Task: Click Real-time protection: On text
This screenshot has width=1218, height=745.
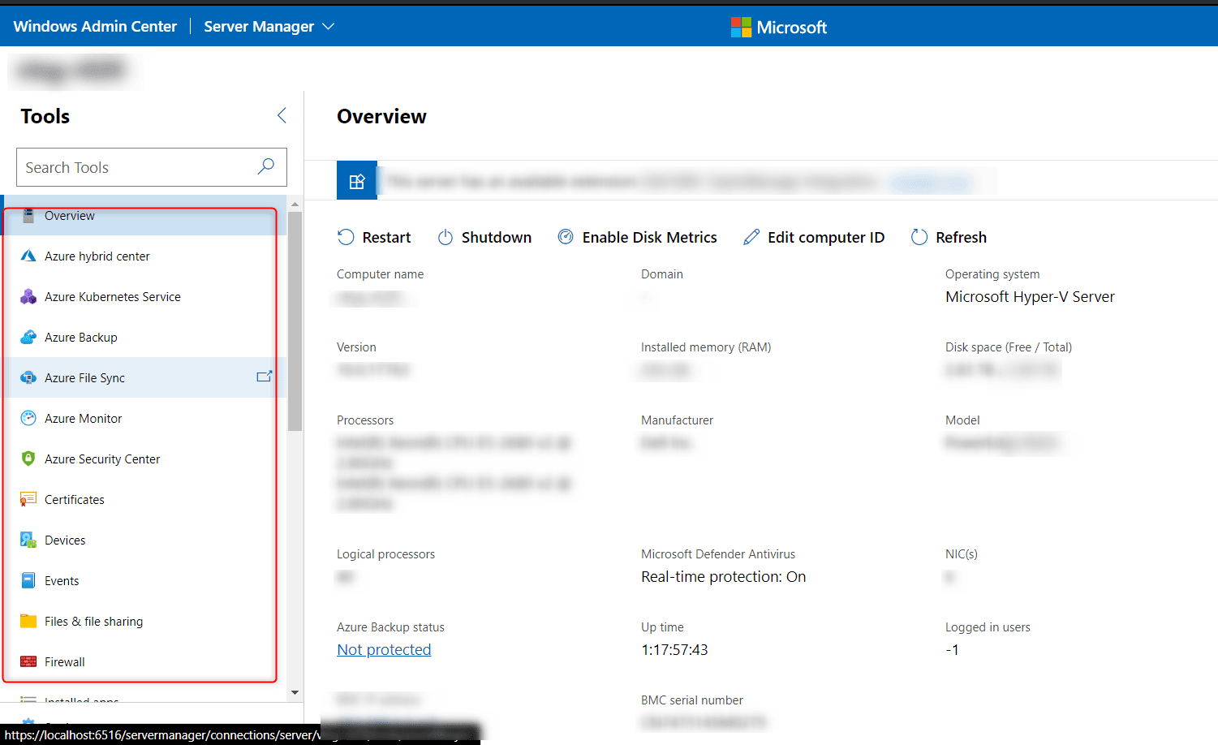Action: click(x=723, y=577)
